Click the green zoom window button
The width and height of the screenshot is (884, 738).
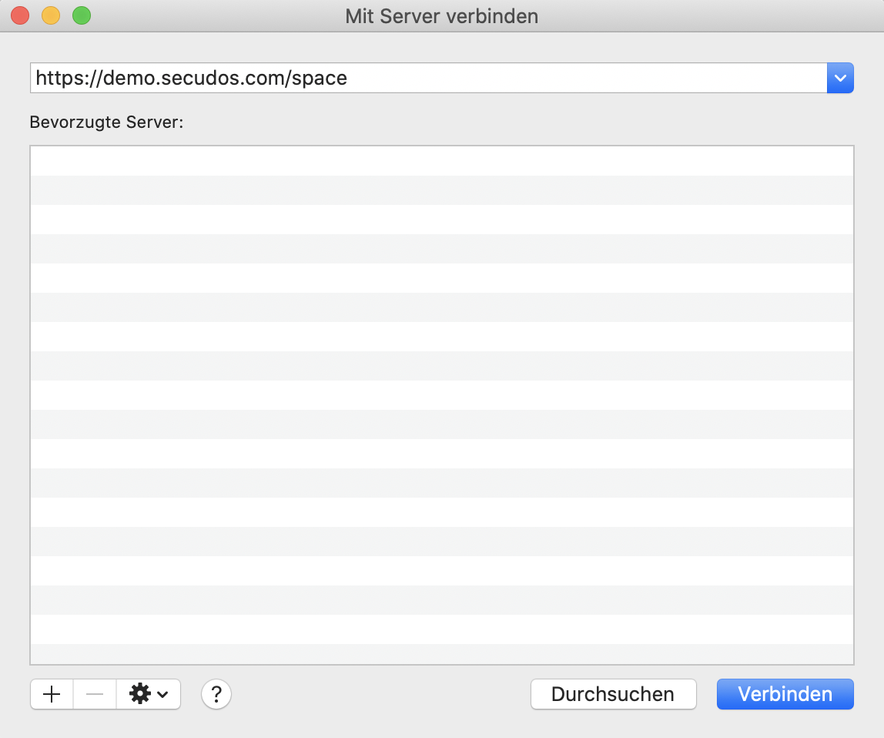coord(81,15)
